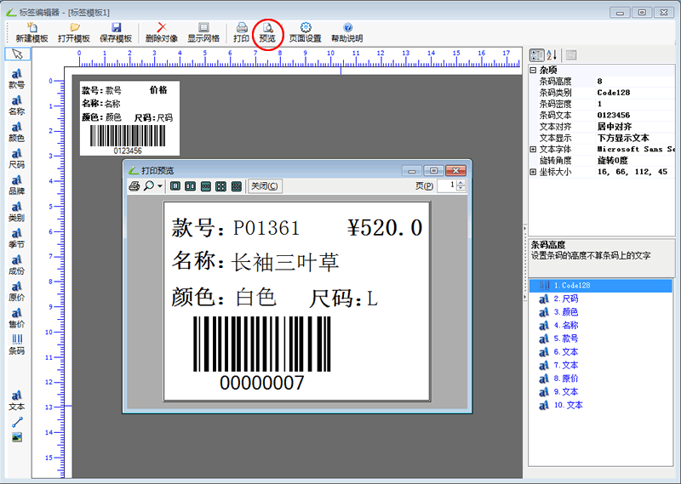
Task: Expand the 坐标大小 property
Action: 534,172
